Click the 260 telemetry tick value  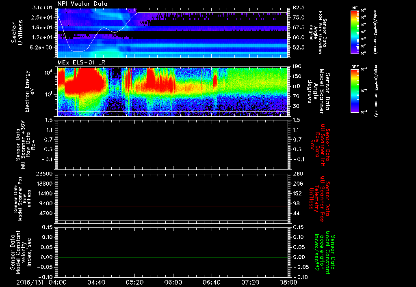pos(297,174)
